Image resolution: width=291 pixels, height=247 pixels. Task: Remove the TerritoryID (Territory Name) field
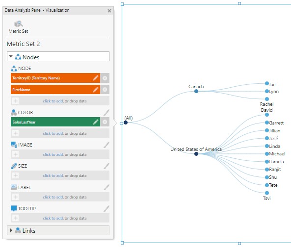click(105, 78)
